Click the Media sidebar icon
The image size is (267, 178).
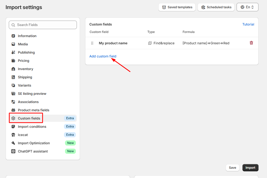tap(13, 44)
